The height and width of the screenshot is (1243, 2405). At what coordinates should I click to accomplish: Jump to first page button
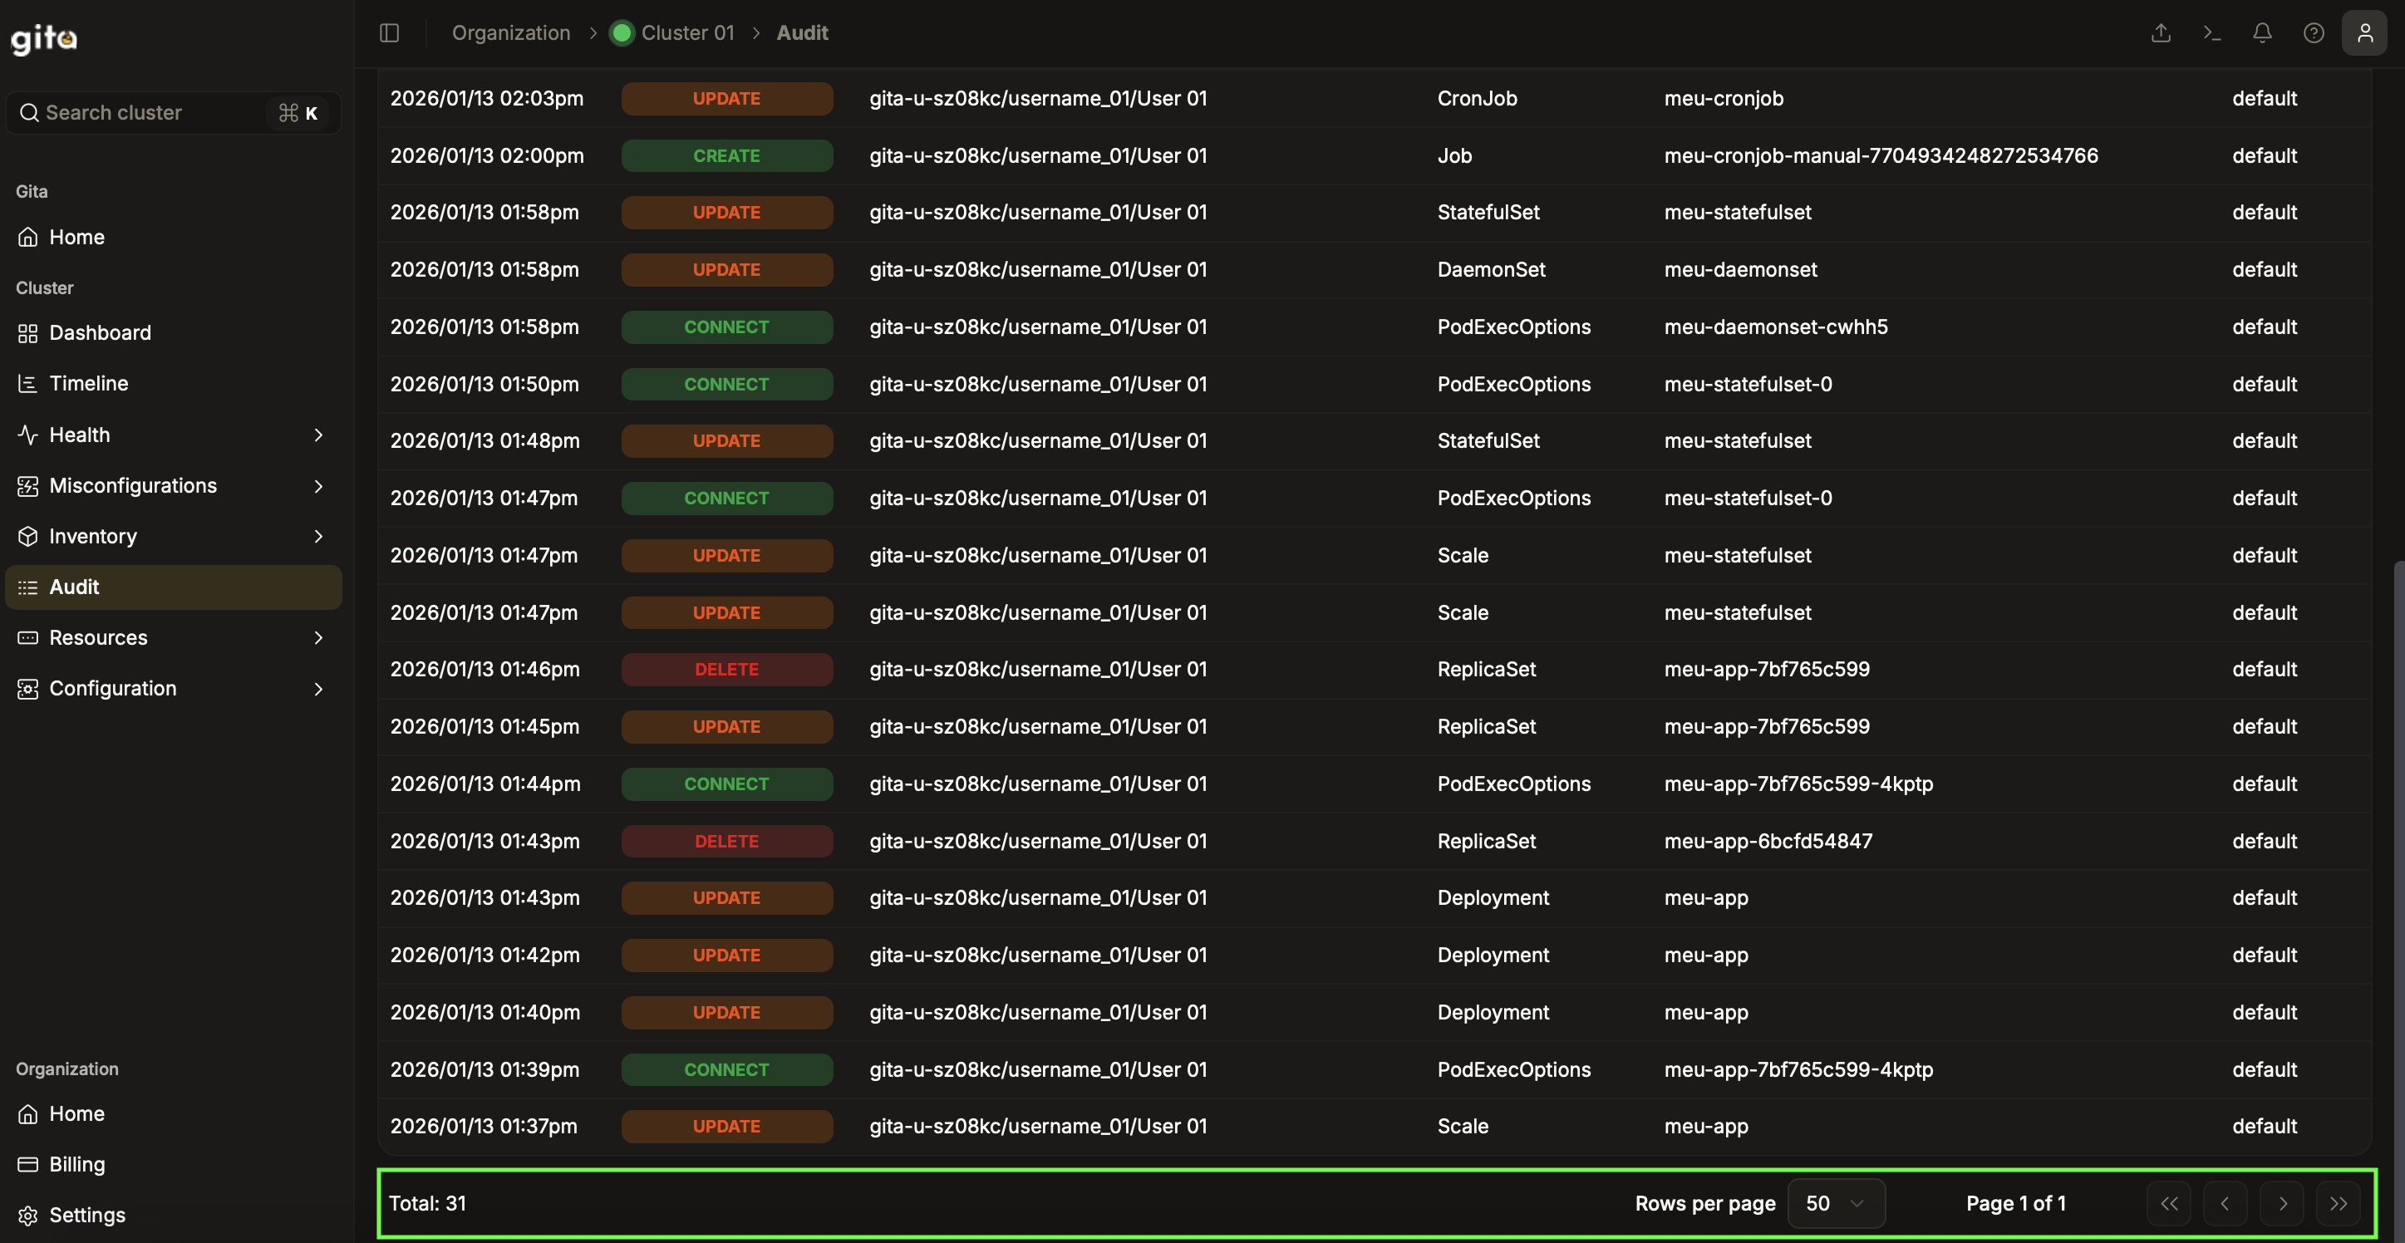[x=2169, y=1203]
